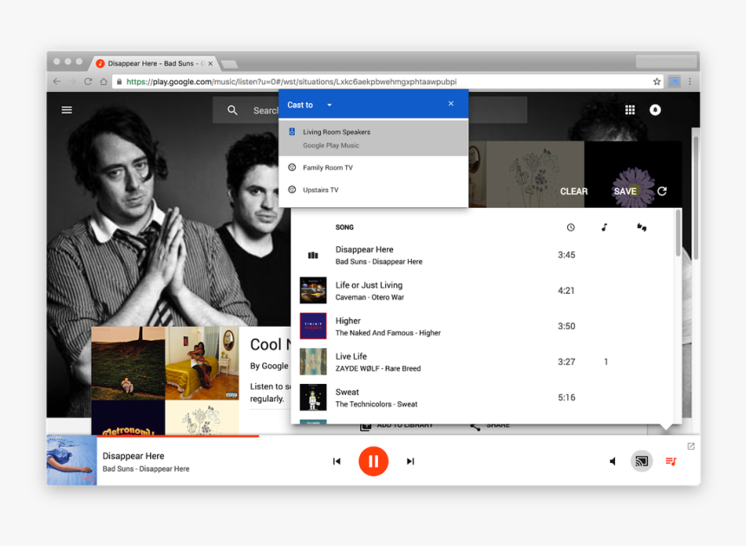Play Life or Just Living track
Image resolution: width=746 pixels, height=546 pixels.
click(x=482, y=291)
